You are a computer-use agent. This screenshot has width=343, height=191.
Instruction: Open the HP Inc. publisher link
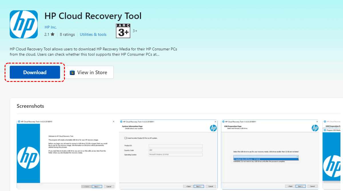[51, 27]
